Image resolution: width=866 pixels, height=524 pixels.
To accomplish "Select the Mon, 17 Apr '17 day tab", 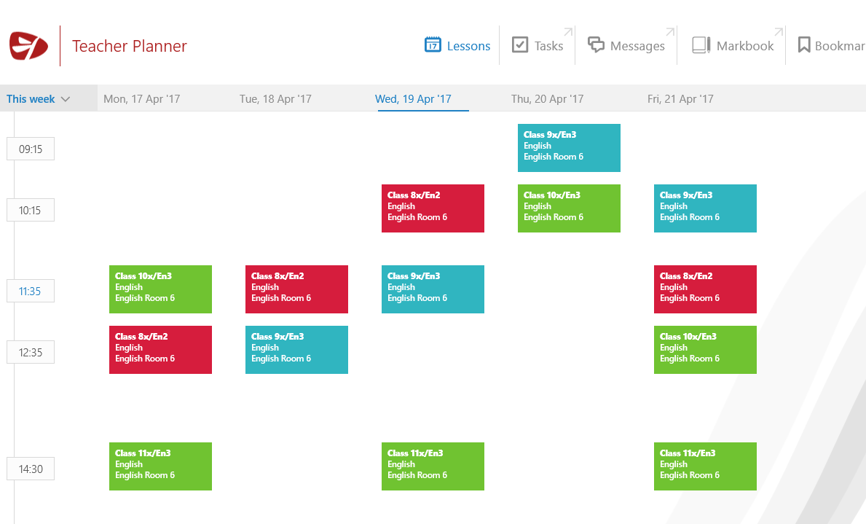I will coord(141,99).
